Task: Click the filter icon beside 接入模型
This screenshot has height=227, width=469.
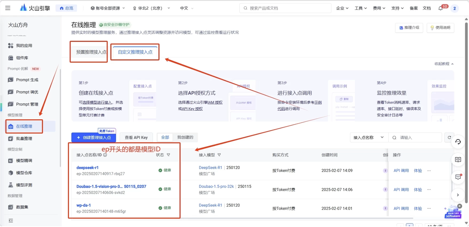Action: tap(219, 155)
